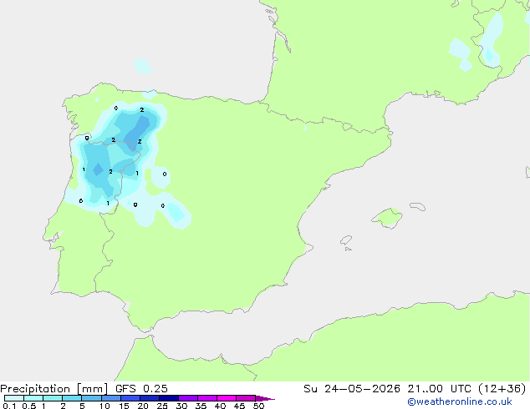Click the 1–2 mm legend swatch
Image resolution: width=530 pixels, height=409 pixels.
tap(53, 398)
